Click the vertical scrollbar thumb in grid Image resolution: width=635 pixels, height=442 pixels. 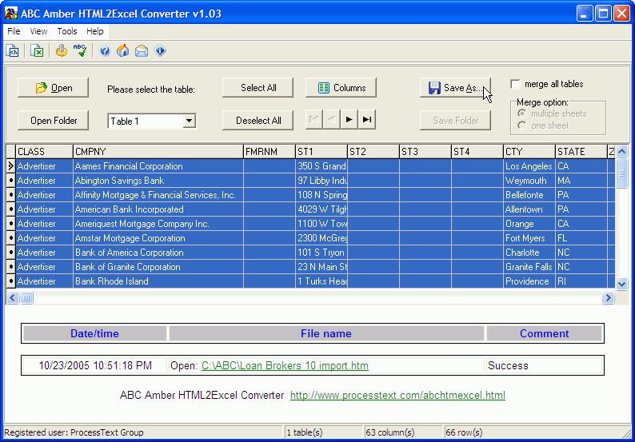(621, 173)
